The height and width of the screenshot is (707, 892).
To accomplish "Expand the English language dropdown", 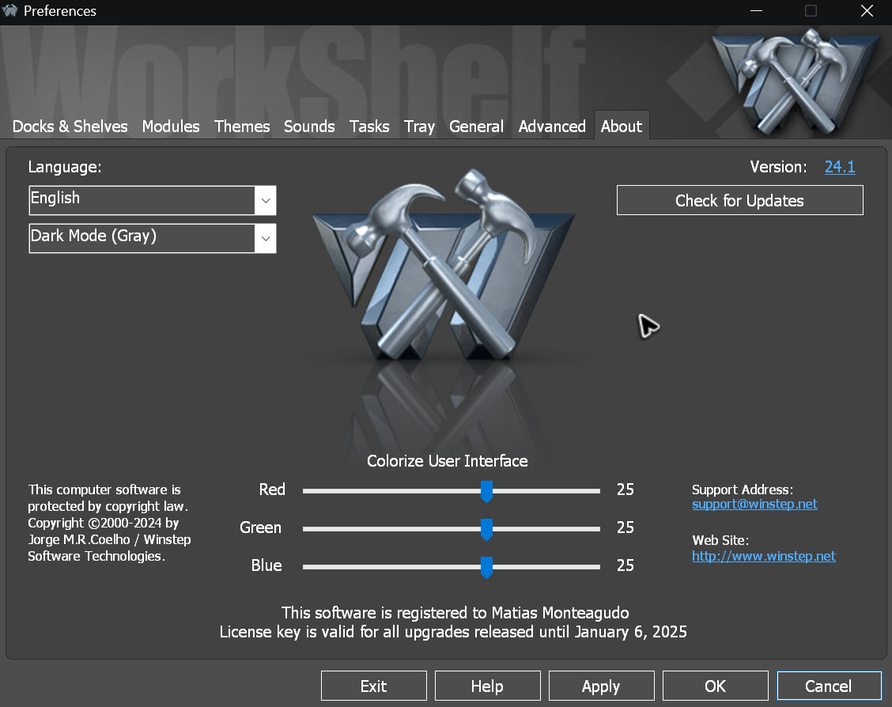I will [265, 201].
